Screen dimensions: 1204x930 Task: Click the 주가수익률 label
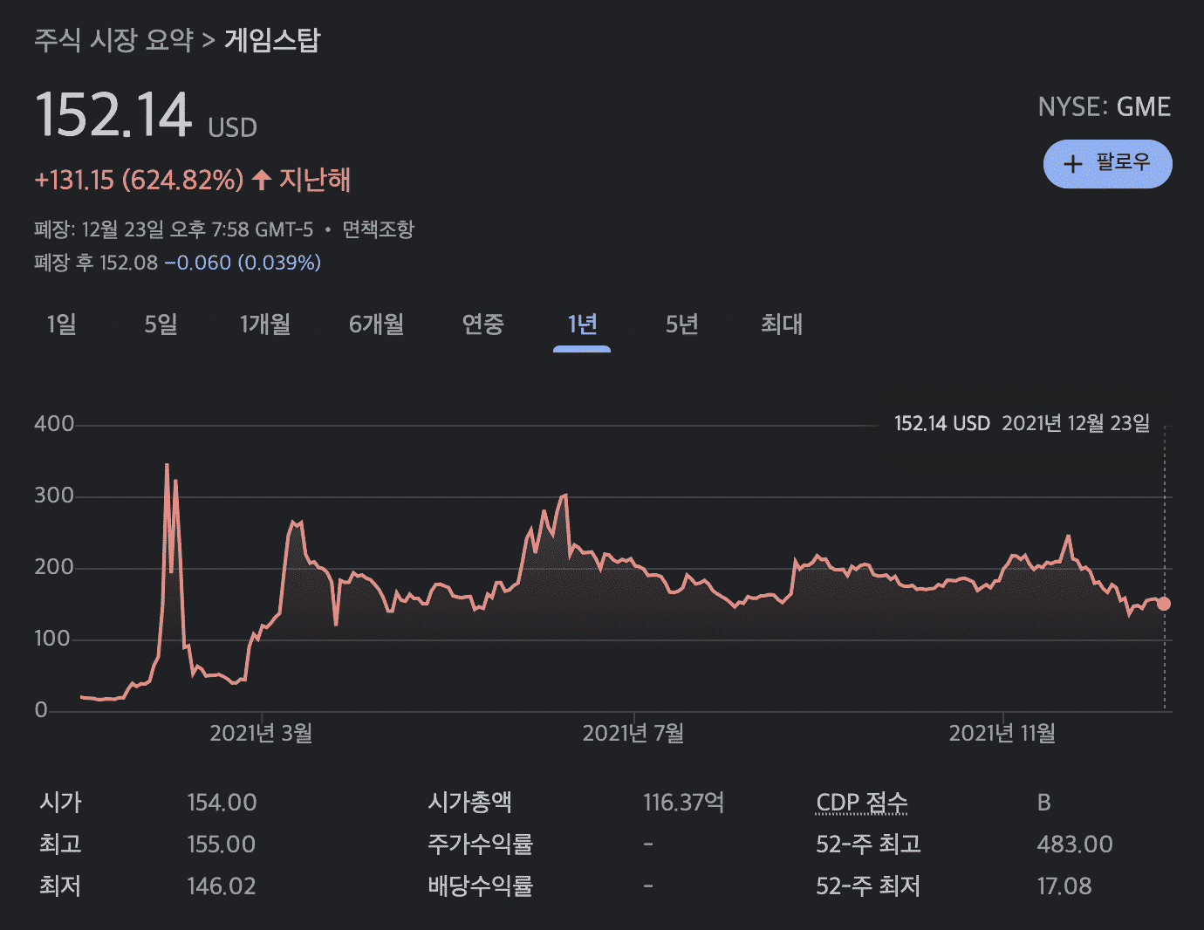[481, 845]
